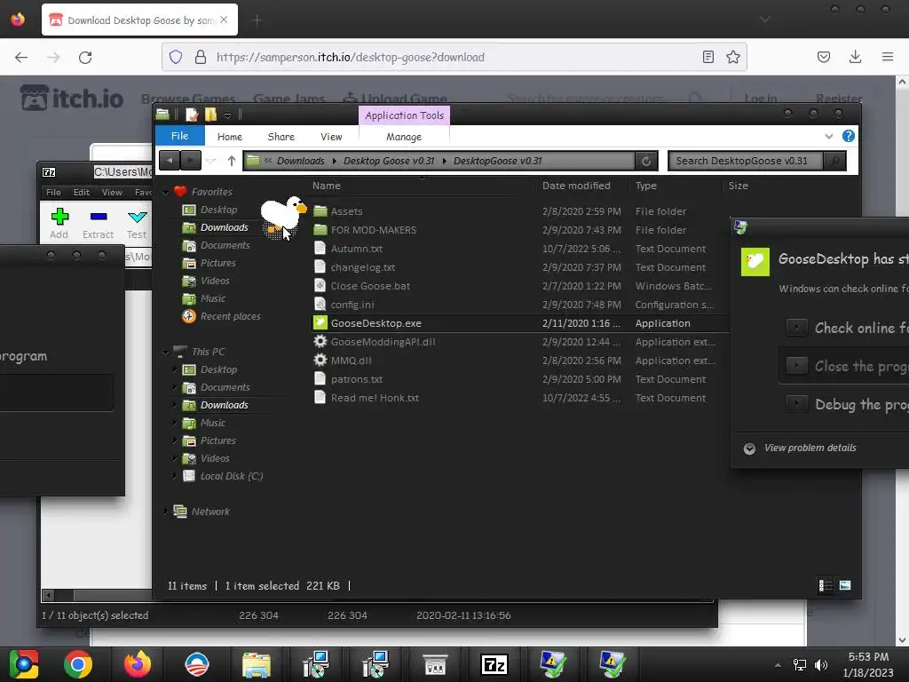Open the Manage ribbon tab
This screenshot has height=682, width=909.
(404, 137)
